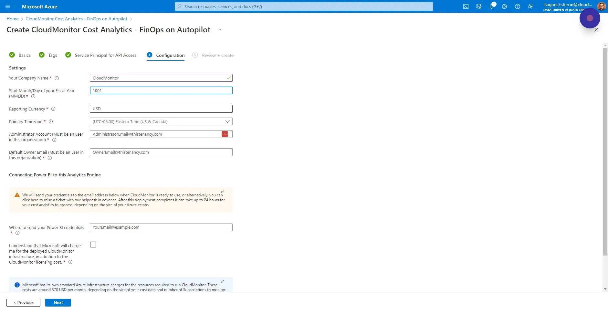
Task: Show info tooltip for Fiscal Year start
Action: pos(33,96)
